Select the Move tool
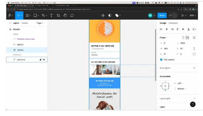The height and width of the screenshot is (116, 203). coord(18,15)
